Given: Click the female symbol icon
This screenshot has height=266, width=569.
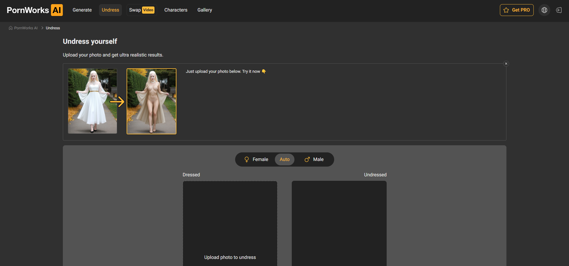Looking at the screenshot, I should pyautogui.click(x=247, y=159).
